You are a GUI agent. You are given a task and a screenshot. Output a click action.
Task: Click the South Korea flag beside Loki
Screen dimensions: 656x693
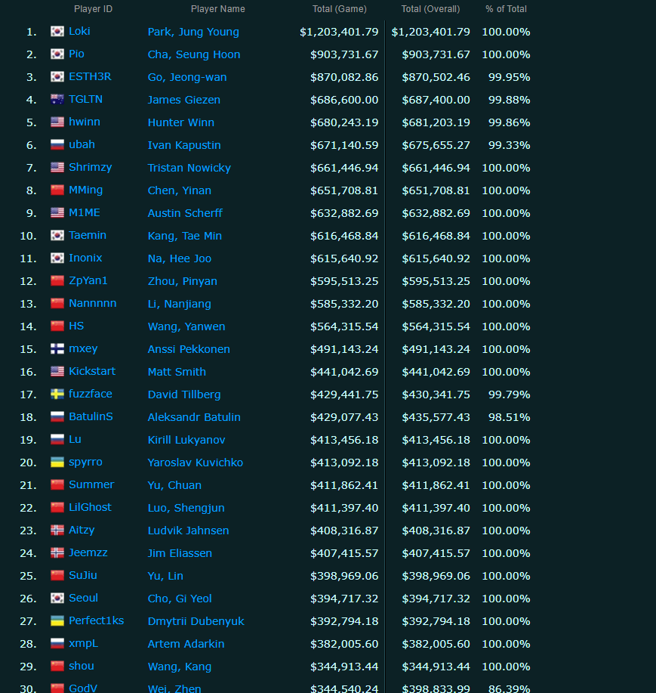[x=57, y=32]
